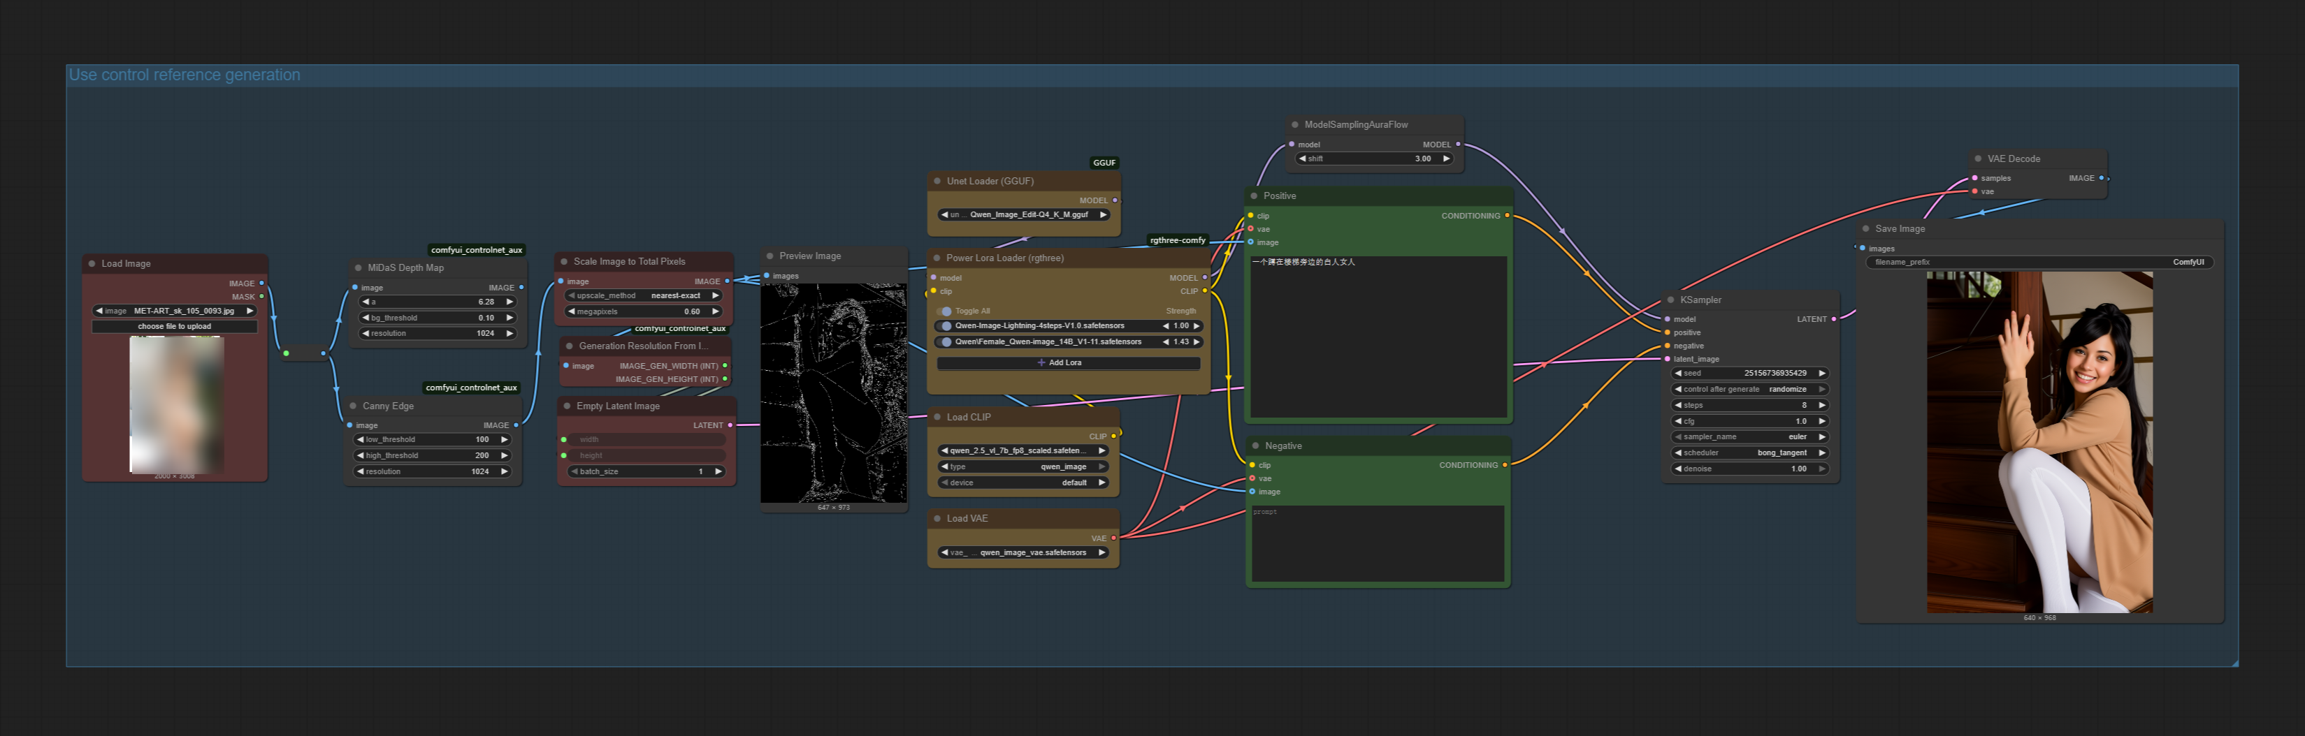This screenshot has height=736, width=2305.
Task: Click the GGUF badge above Unet Loader
Action: click(x=1104, y=163)
